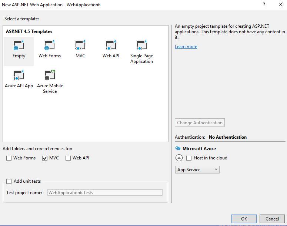Select the Empty template icon

tap(19, 45)
